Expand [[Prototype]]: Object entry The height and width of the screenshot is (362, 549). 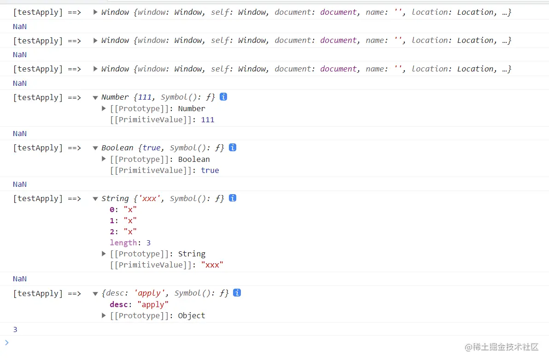click(104, 315)
